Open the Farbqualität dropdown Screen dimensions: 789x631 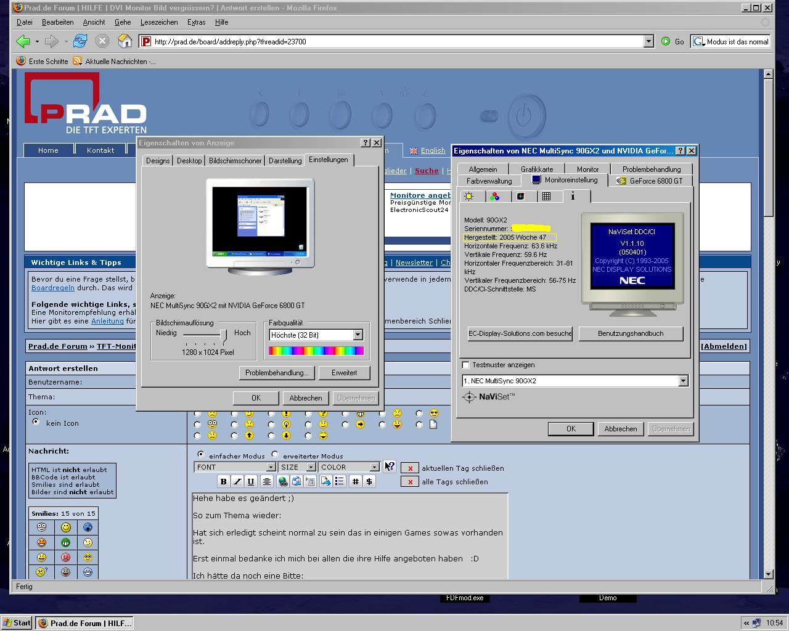click(x=358, y=335)
